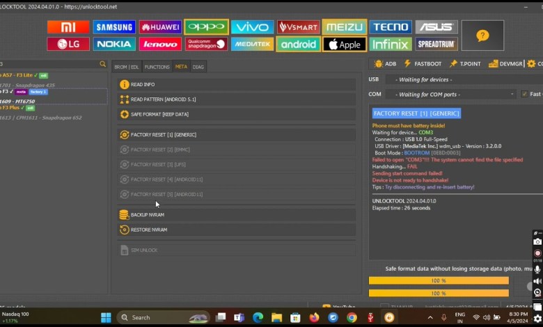This screenshot has height=327, width=543.
Task: Open the help question mark box
Action: pyautogui.click(x=482, y=35)
